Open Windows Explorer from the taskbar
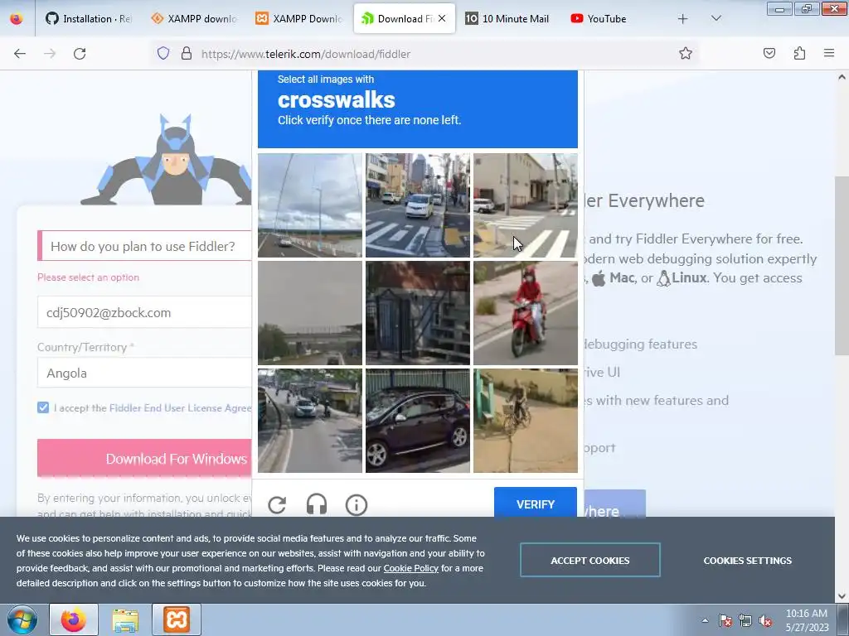Viewport: 849px width, 636px height. click(x=125, y=619)
